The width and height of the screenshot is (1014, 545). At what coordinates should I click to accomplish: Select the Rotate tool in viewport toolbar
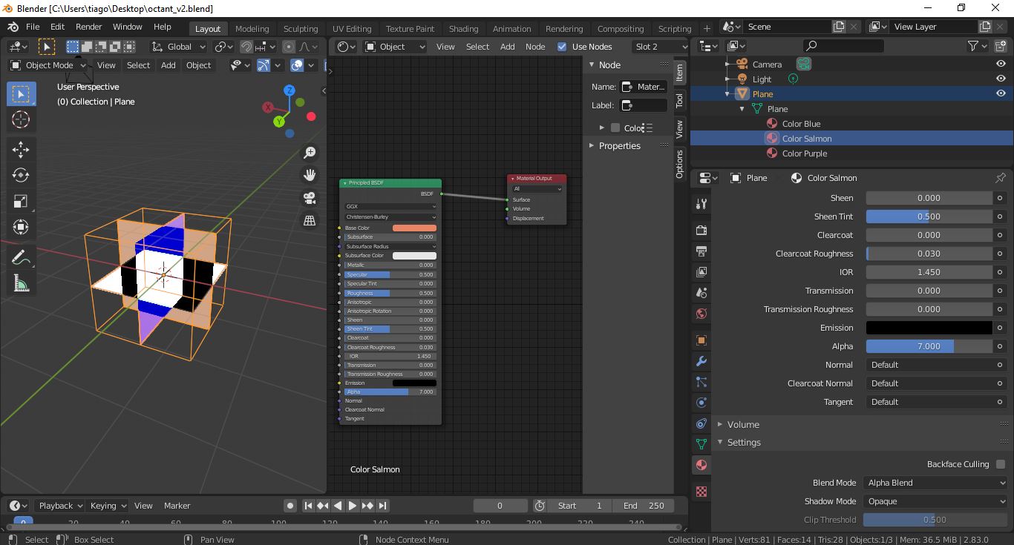click(21, 175)
